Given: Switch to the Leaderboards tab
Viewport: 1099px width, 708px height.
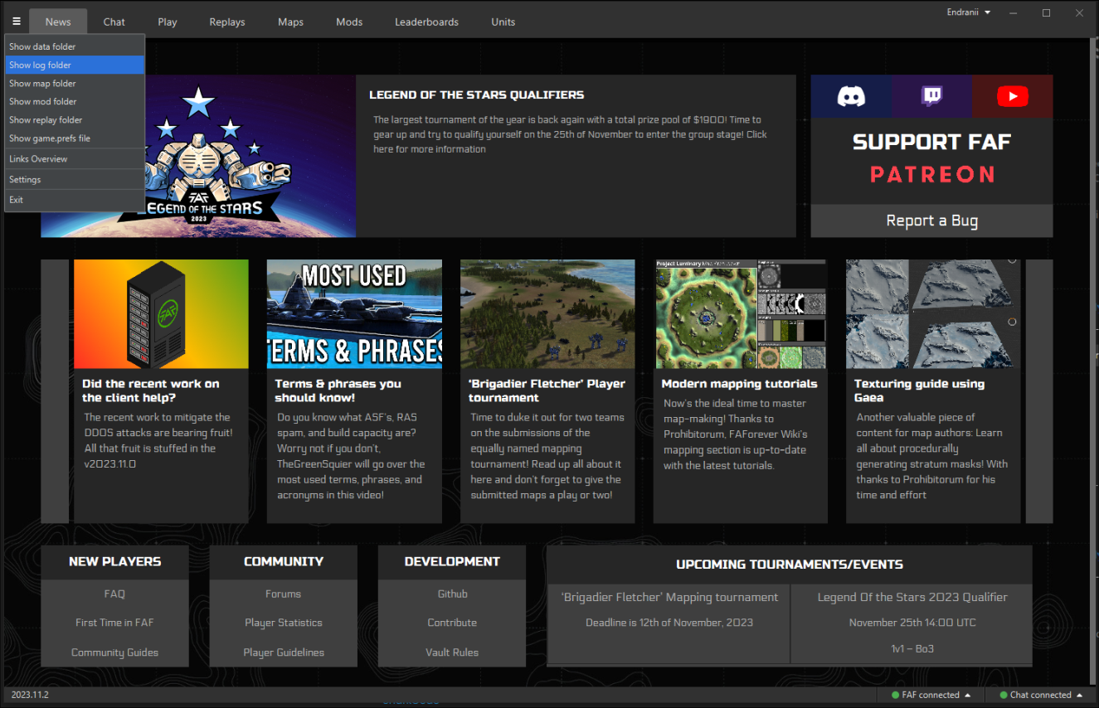Looking at the screenshot, I should [426, 22].
